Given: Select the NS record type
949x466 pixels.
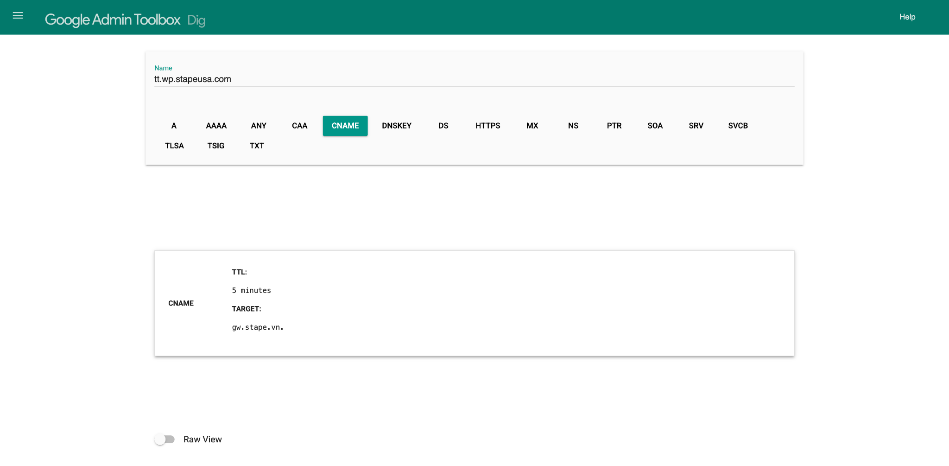Looking at the screenshot, I should point(573,126).
